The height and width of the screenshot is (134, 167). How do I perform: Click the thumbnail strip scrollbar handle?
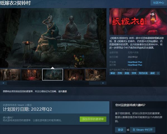pyautogui.click(x=94, y=83)
